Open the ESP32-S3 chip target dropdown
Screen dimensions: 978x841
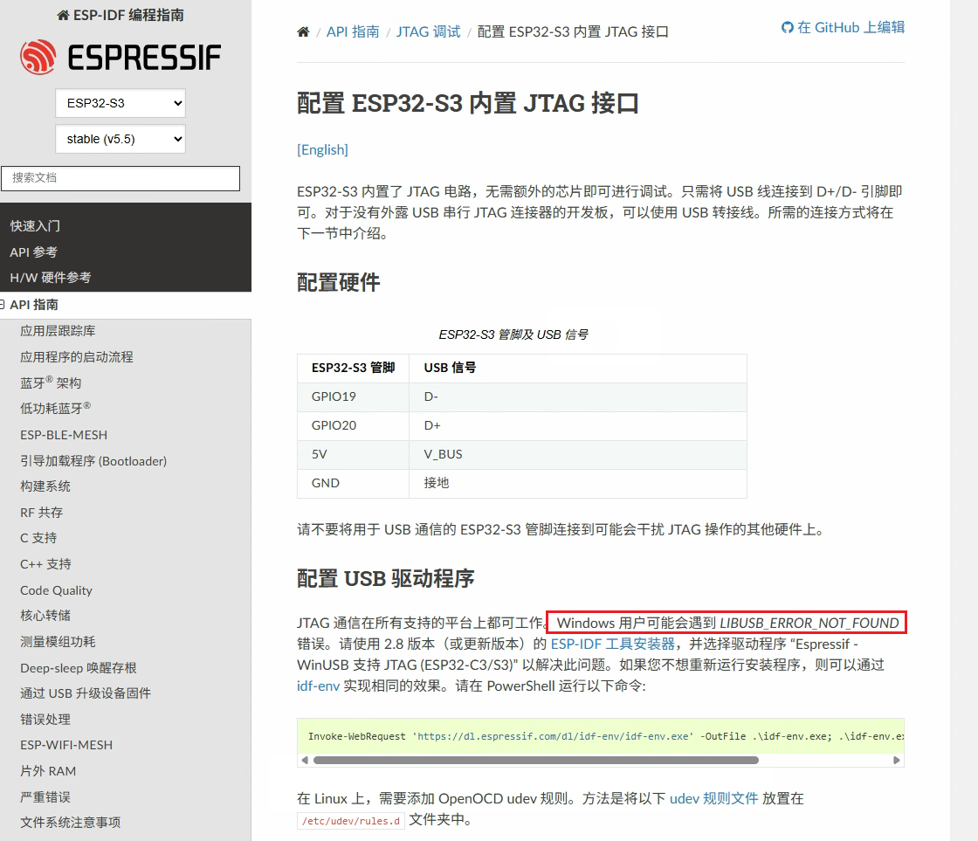tap(121, 103)
